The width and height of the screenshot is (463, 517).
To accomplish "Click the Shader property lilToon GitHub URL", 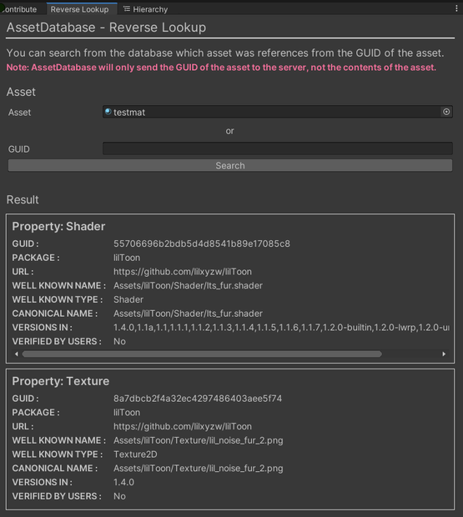I will coord(183,272).
